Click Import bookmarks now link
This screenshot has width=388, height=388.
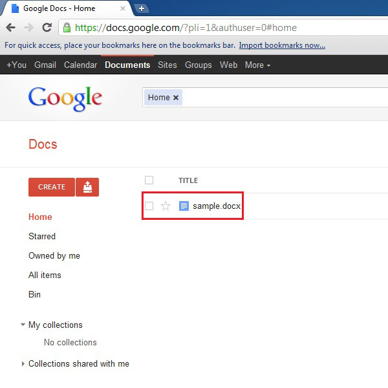coord(282,45)
